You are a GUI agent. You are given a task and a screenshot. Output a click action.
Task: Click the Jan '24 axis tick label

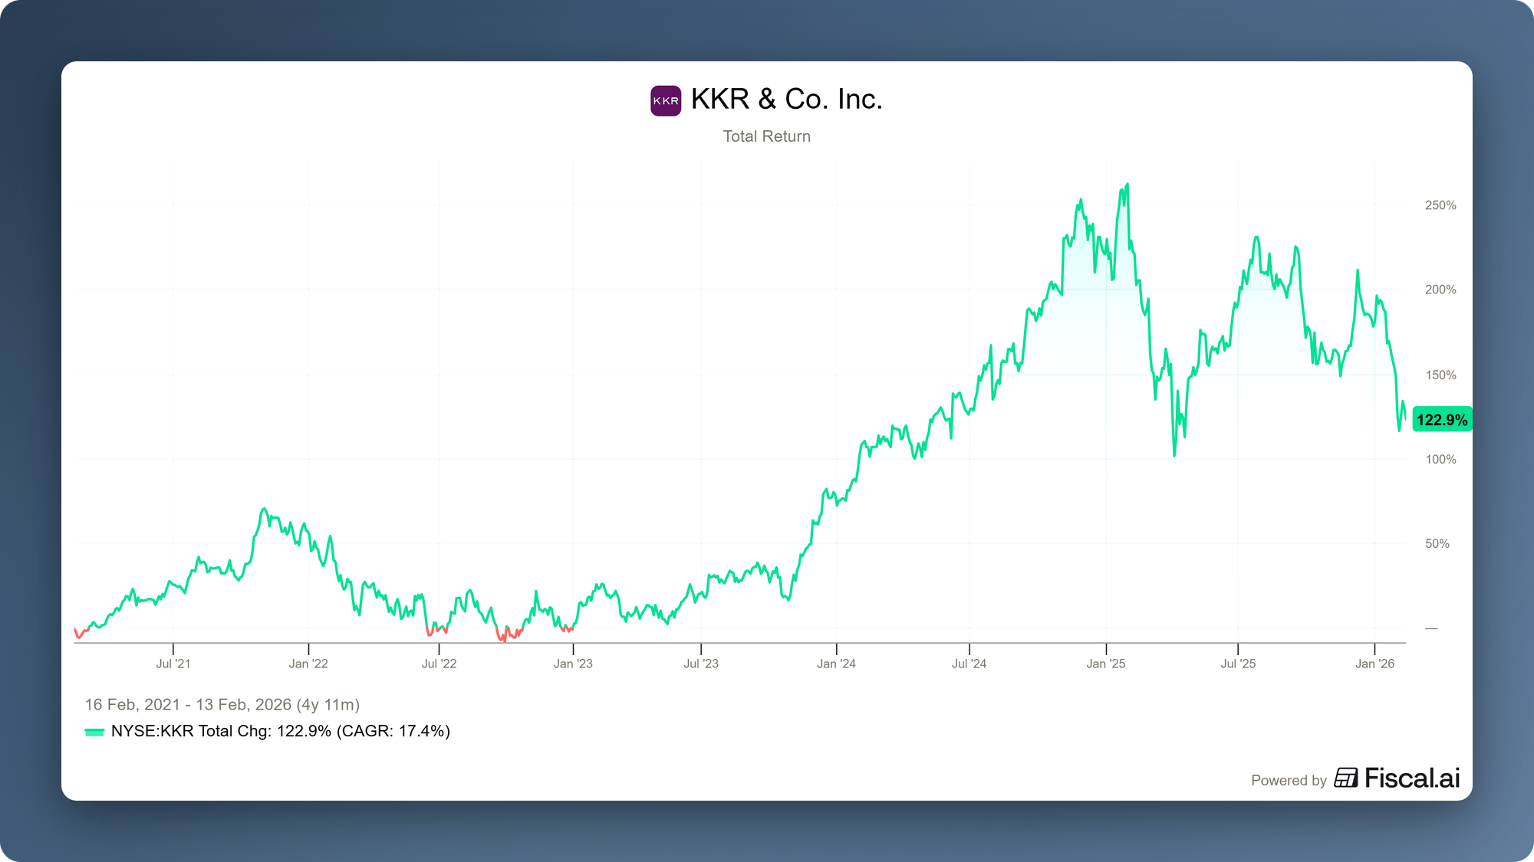click(x=836, y=664)
